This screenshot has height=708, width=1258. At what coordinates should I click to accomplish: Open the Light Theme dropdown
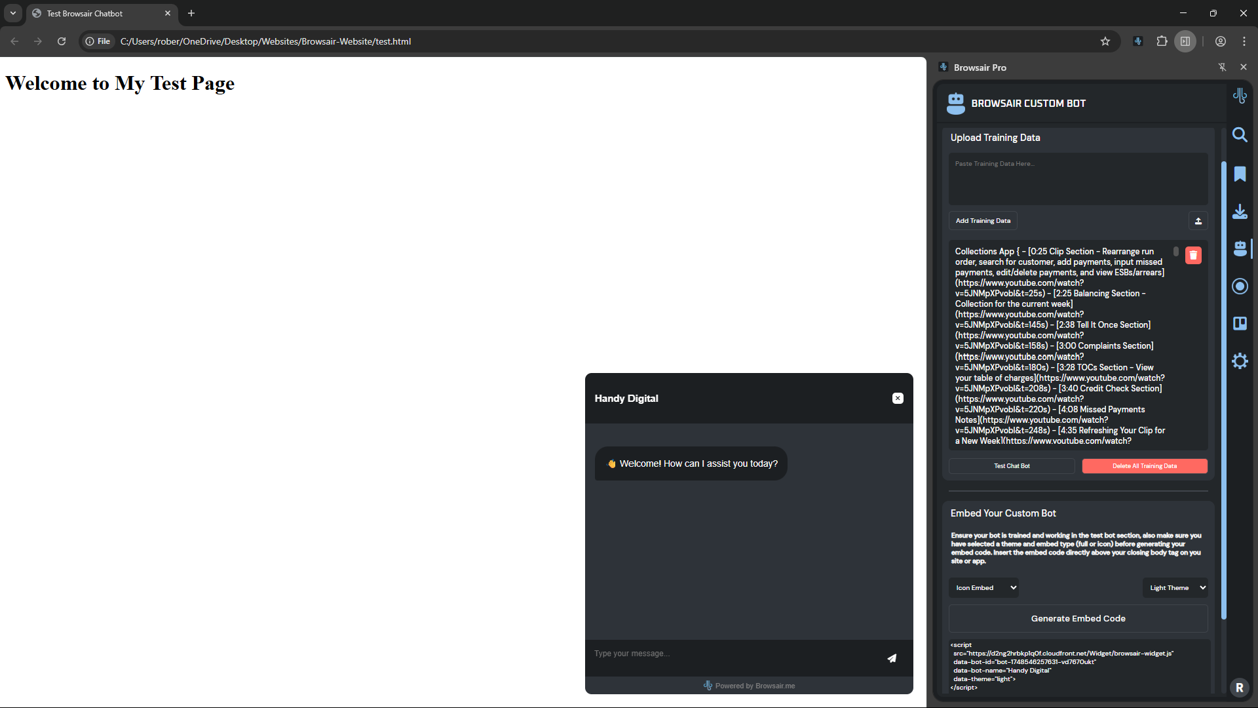point(1175,588)
